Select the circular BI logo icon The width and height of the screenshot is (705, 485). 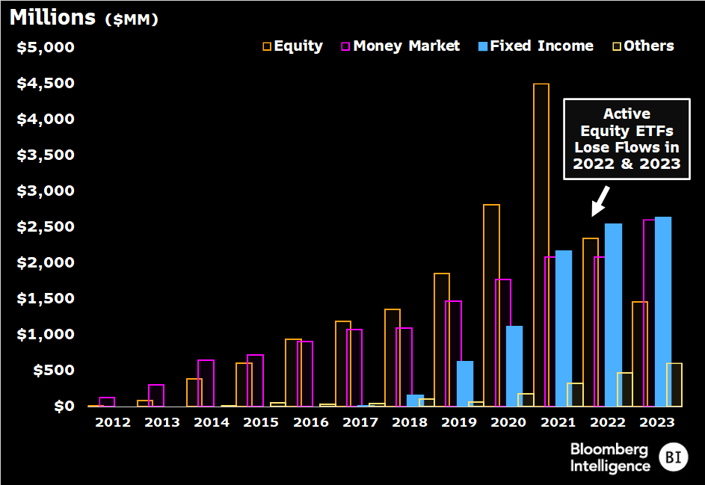674,456
